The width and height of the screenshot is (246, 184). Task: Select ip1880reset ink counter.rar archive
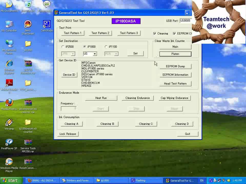tap(28, 106)
